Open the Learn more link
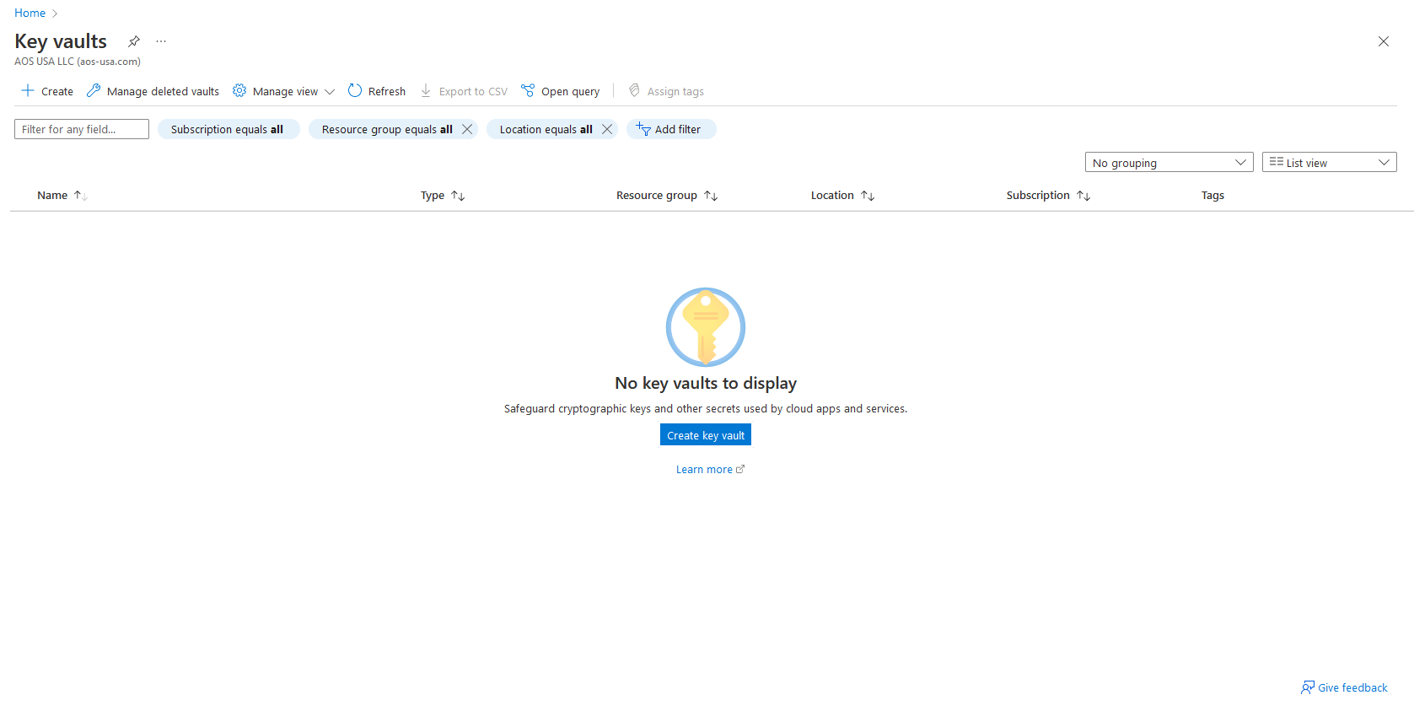The width and height of the screenshot is (1414, 711). (710, 470)
